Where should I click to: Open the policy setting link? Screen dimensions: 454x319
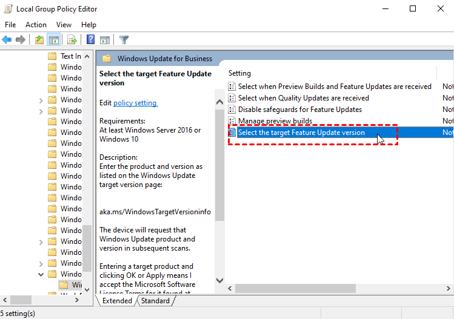tap(136, 103)
